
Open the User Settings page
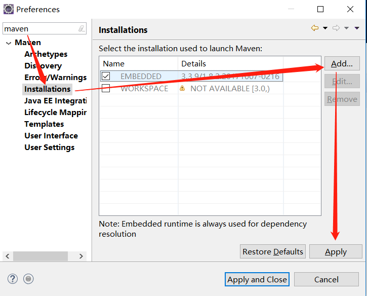coord(50,147)
